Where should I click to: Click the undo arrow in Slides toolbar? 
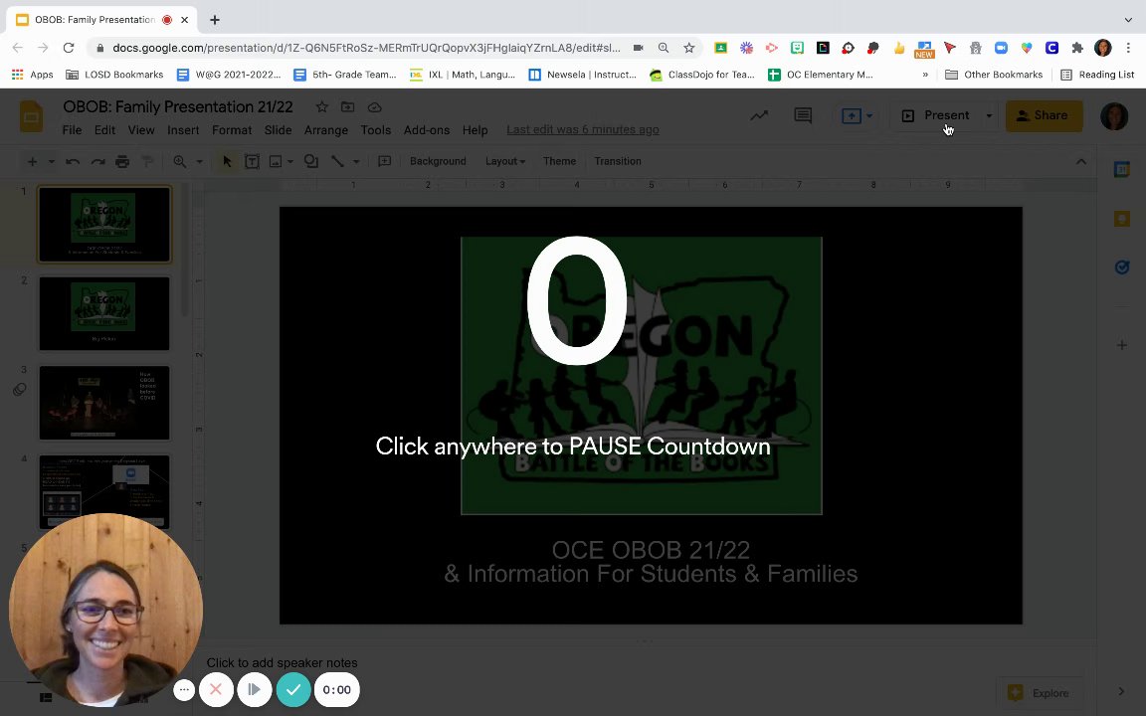click(73, 161)
